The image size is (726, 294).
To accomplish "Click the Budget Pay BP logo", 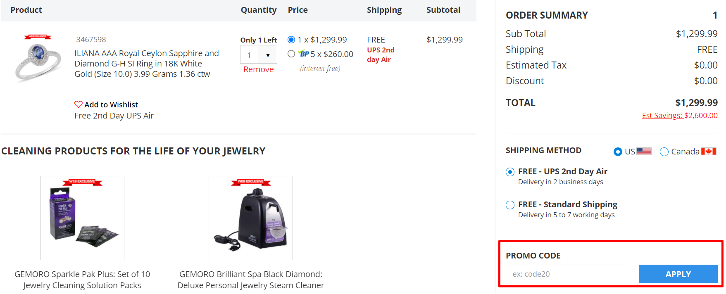I will (x=304, y=54).
